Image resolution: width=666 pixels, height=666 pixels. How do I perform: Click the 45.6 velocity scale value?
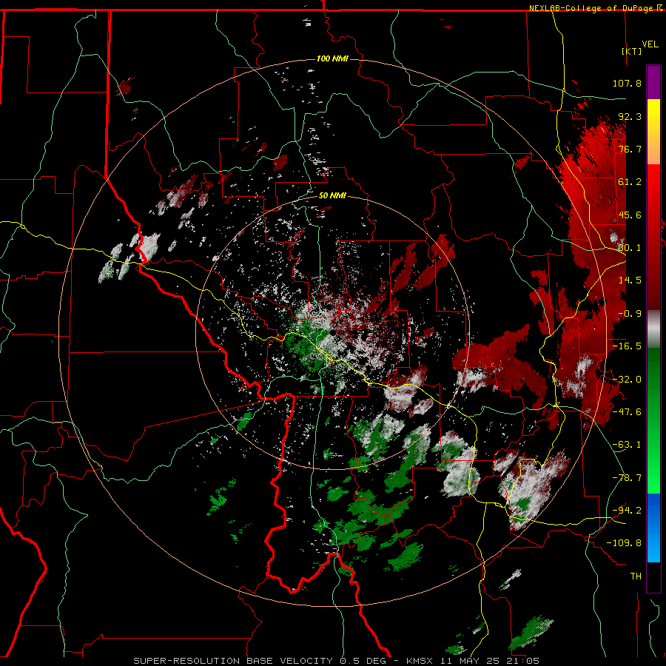pyautogui.click(x=630, y=215)
